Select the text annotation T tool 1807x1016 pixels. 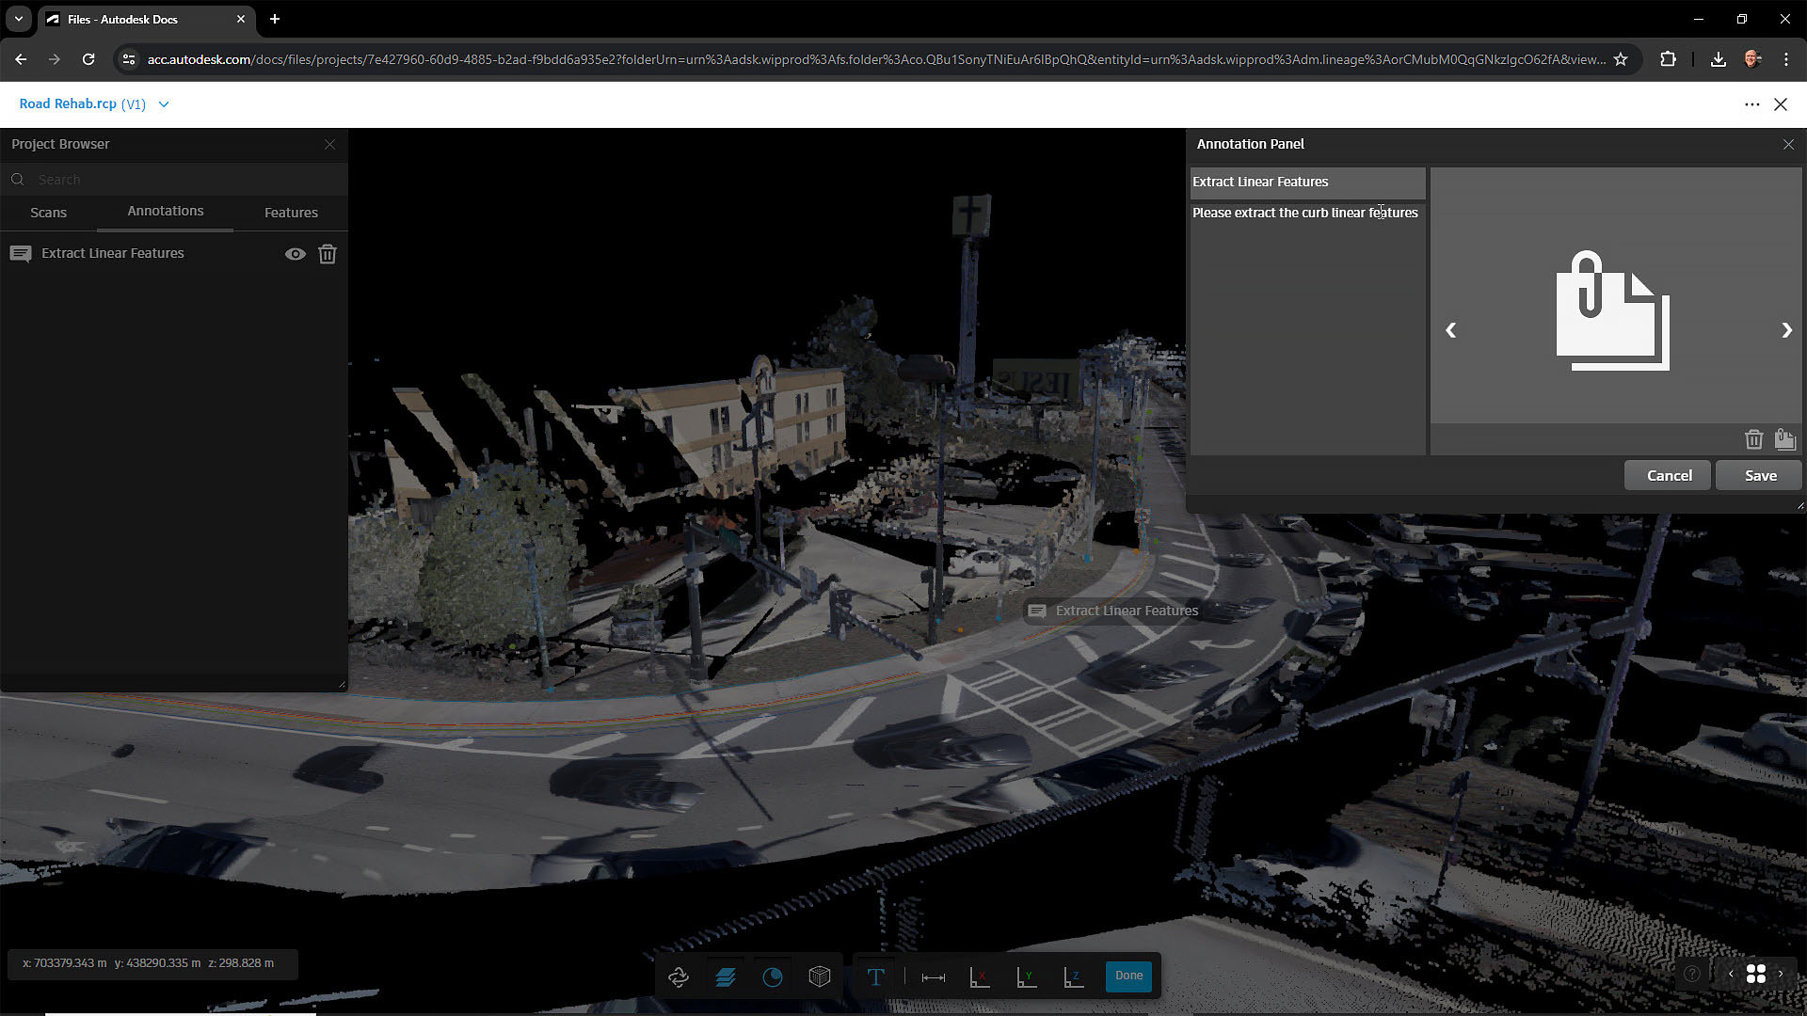[875, 976]
